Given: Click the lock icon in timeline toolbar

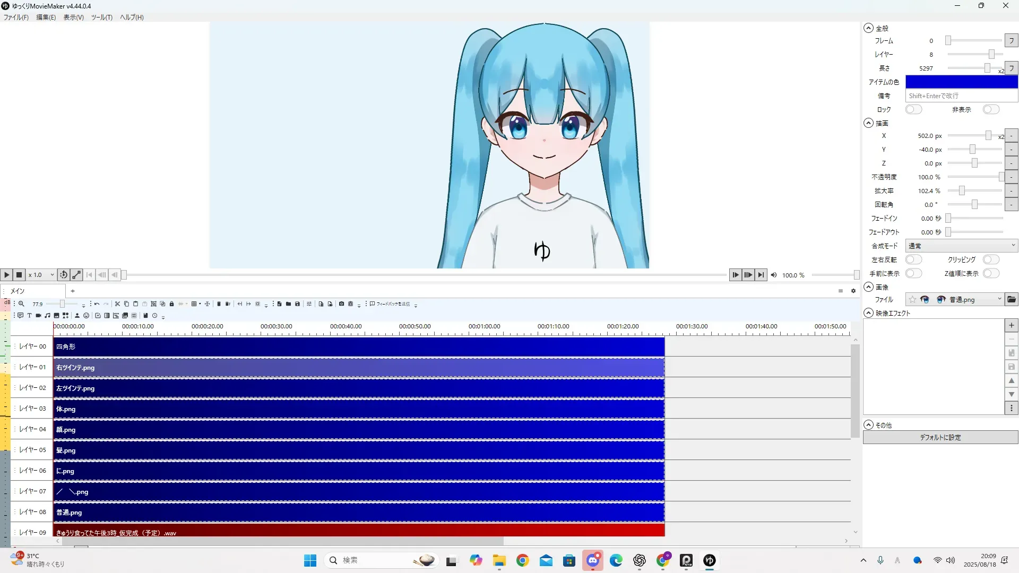Looking at the screenshot, I should (x=171, y=304).
